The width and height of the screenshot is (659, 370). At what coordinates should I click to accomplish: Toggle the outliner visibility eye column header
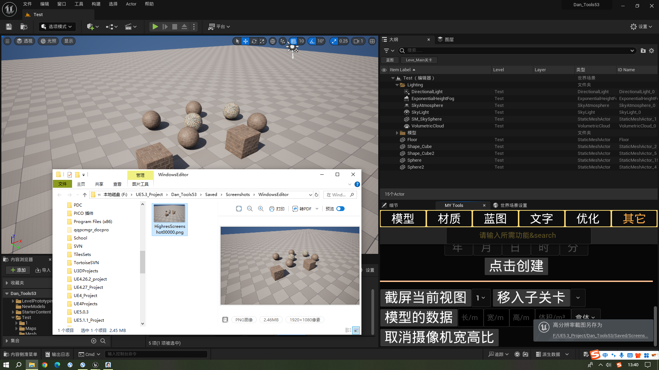tap(384, 70)
